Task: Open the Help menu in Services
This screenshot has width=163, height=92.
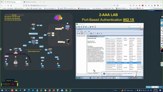Action: [x=89, y=31]
